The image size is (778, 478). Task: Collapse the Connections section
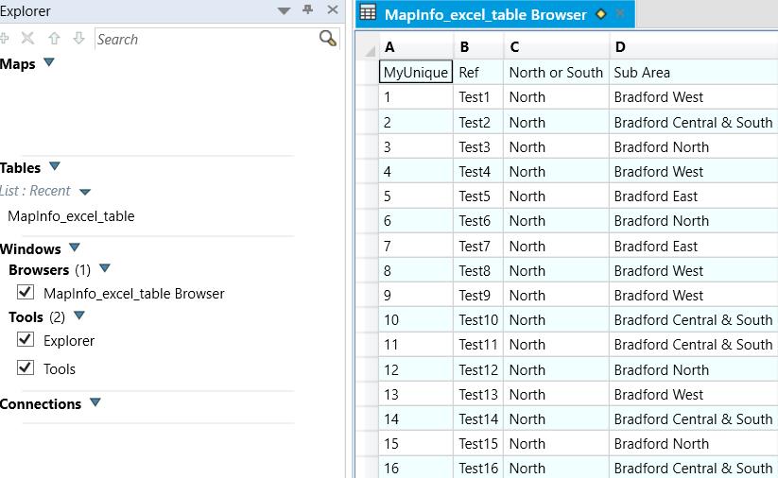[x=95, y=403]
